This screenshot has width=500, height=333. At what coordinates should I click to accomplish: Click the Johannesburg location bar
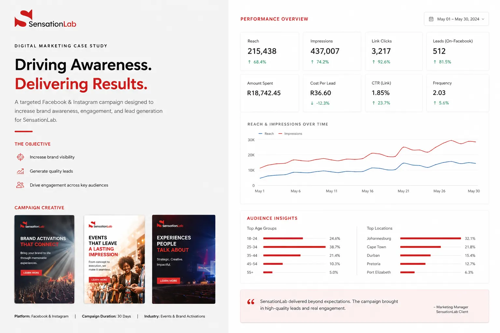[430, 238]
